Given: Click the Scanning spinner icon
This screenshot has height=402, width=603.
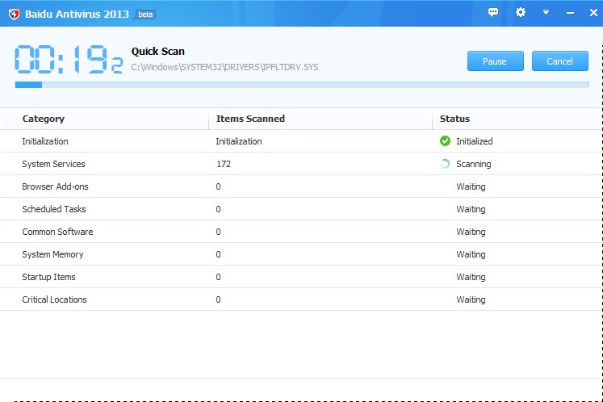Looking at the screenshot, I should point(445,164).
